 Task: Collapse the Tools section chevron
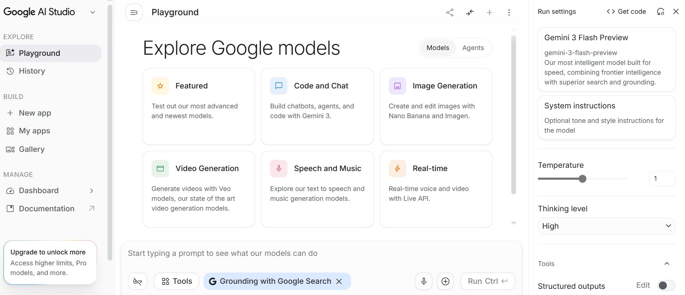point(667,263)
